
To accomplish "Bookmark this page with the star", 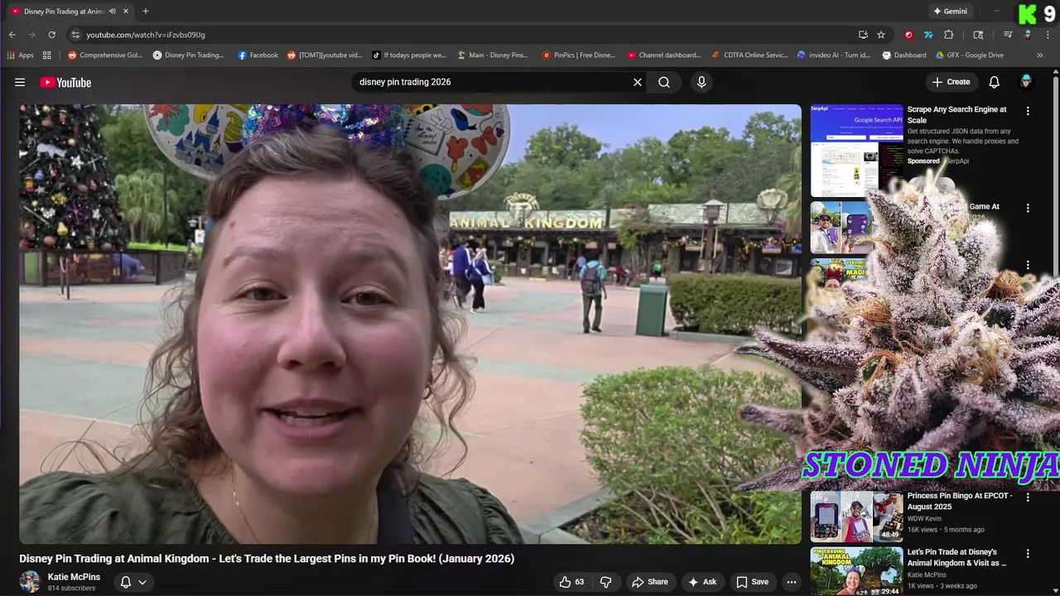I will [x=881, y=35].
